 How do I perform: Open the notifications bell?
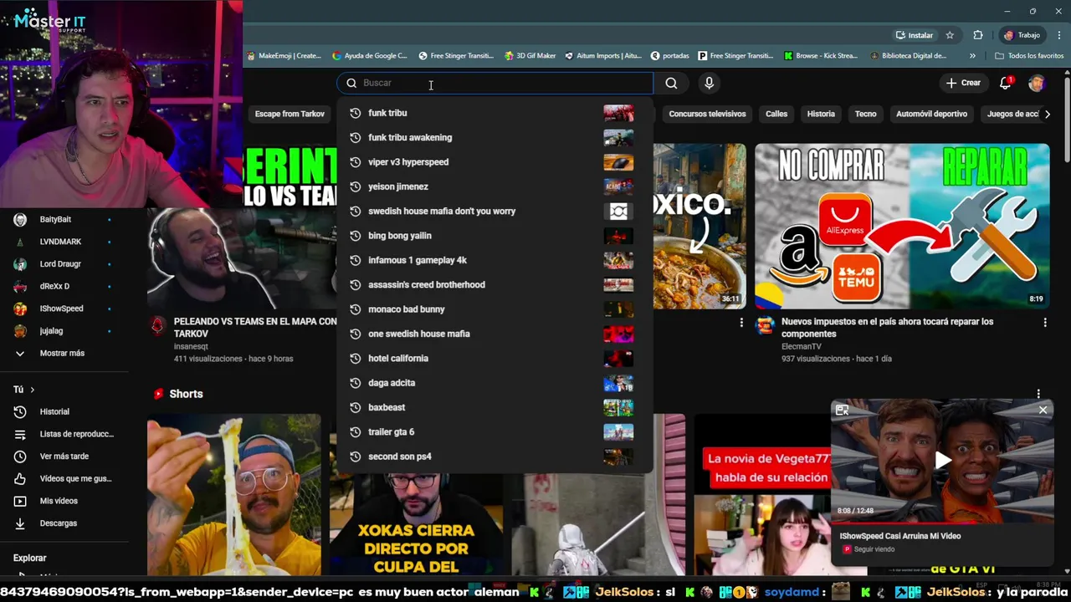click(1006, 83)
